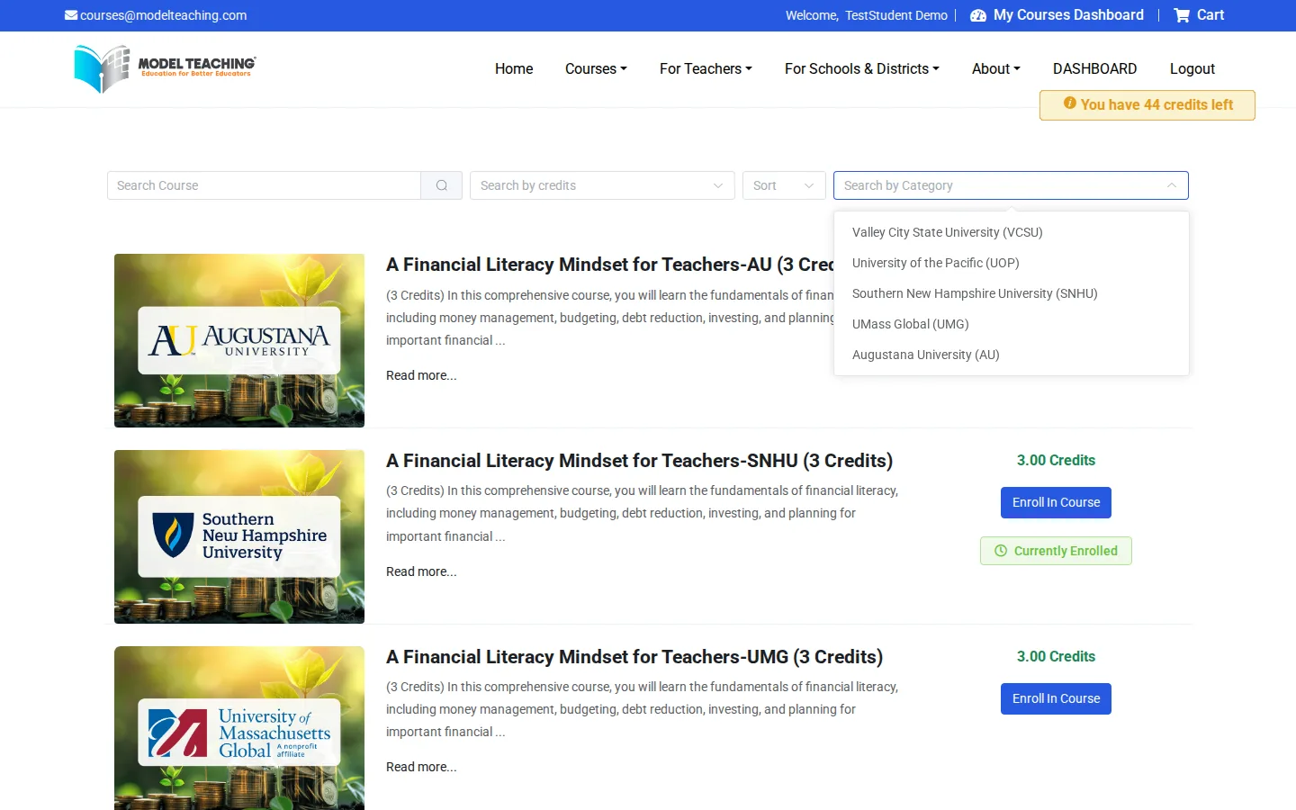Click the shopping cart icon
This screenshot has height=810, width=1296.
tap(1182, 15)
